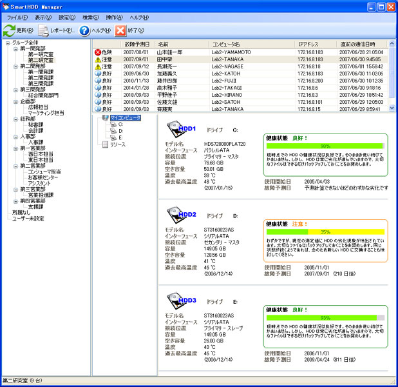Screen dimensions: 398x387
Task: Select マーケティング担当 in the group tree
Action: click(46, 113)
